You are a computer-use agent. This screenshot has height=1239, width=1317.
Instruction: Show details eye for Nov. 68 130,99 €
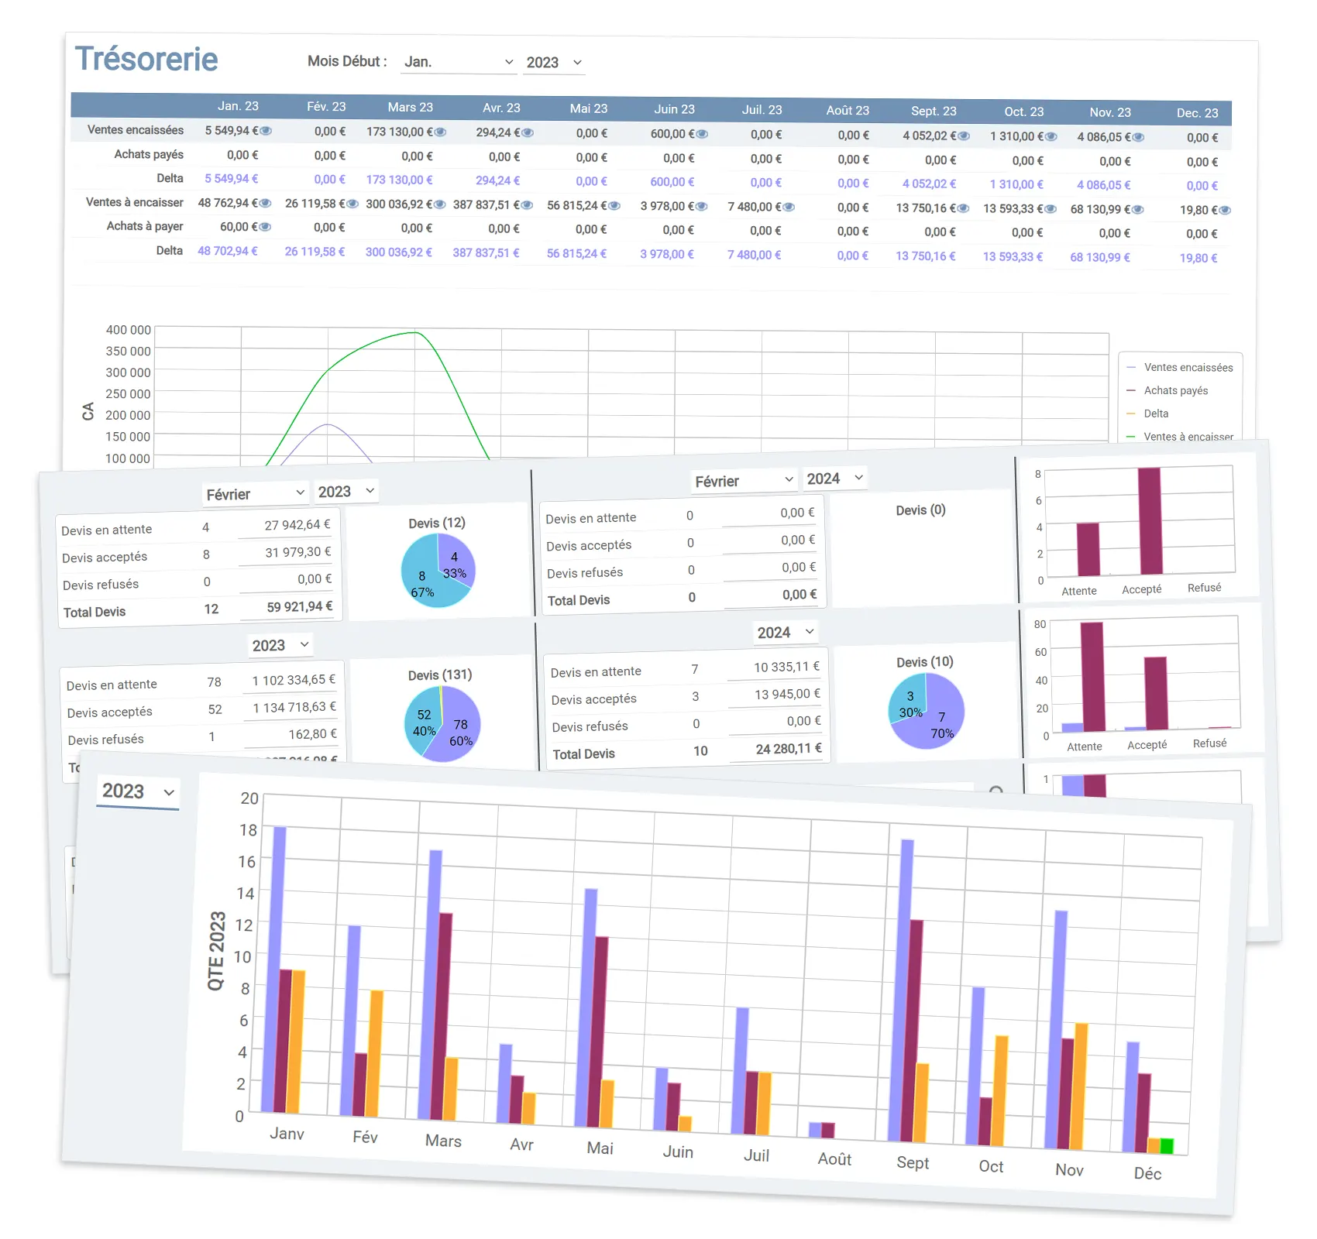coord(1136,210)
